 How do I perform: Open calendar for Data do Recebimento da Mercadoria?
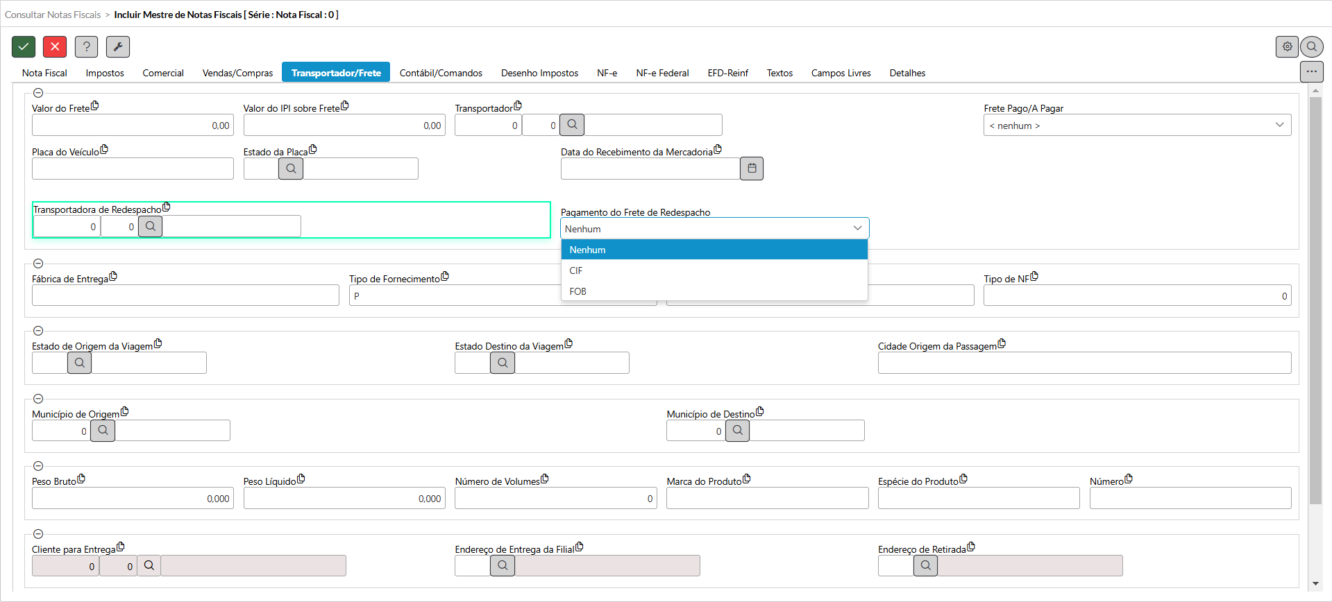(752, 169)
